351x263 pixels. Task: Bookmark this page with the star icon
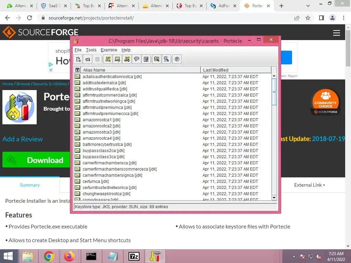[308, 18]
